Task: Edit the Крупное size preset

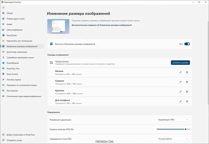Action: 181,92
